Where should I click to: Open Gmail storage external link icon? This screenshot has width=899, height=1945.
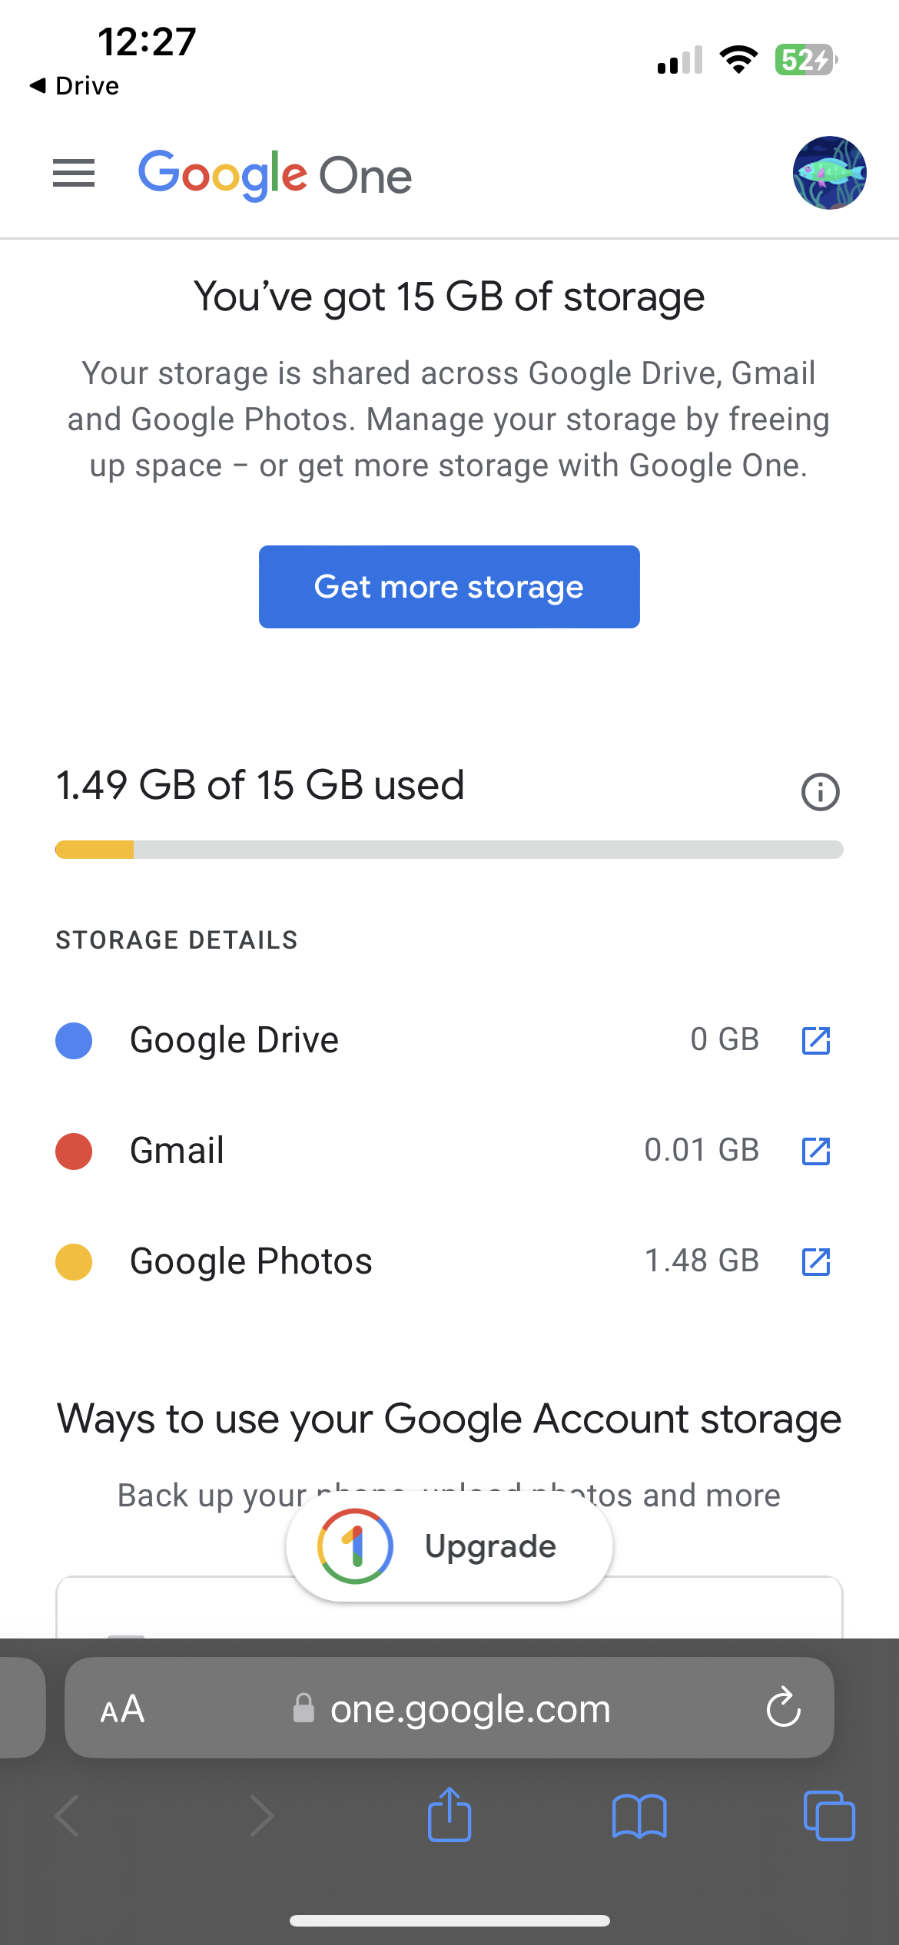point(815,1151)
